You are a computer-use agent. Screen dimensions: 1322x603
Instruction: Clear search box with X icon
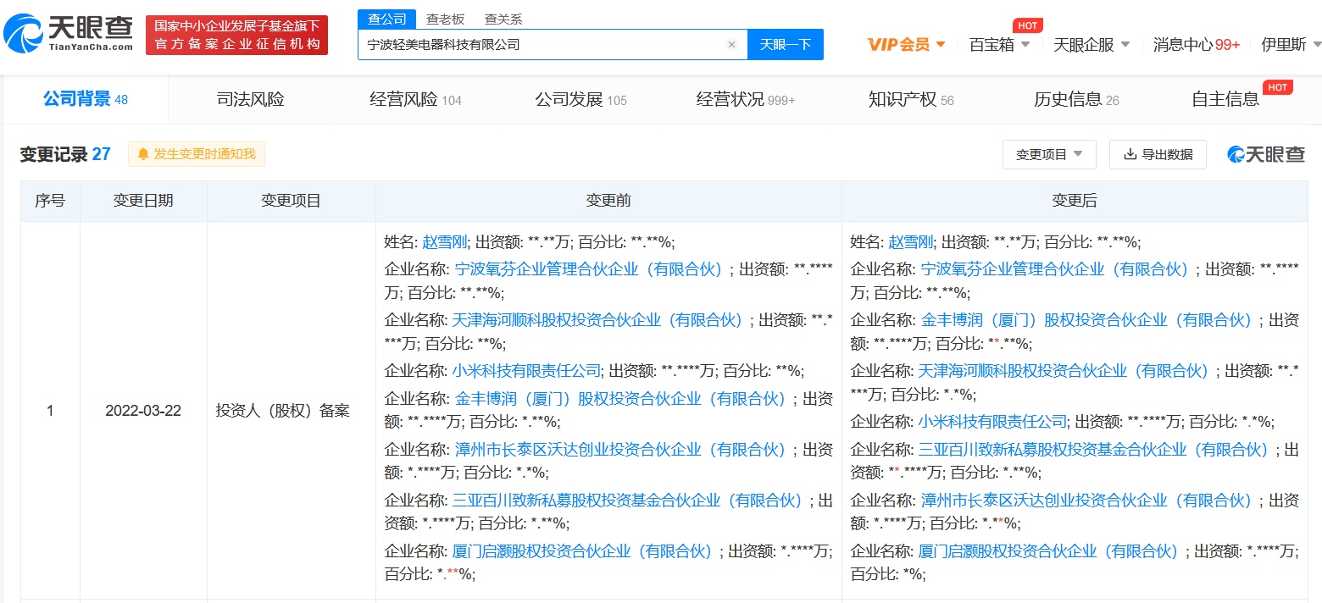point(731,45)
